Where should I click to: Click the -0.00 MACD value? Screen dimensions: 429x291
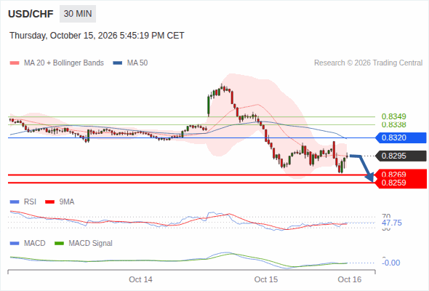coord(391,263)
